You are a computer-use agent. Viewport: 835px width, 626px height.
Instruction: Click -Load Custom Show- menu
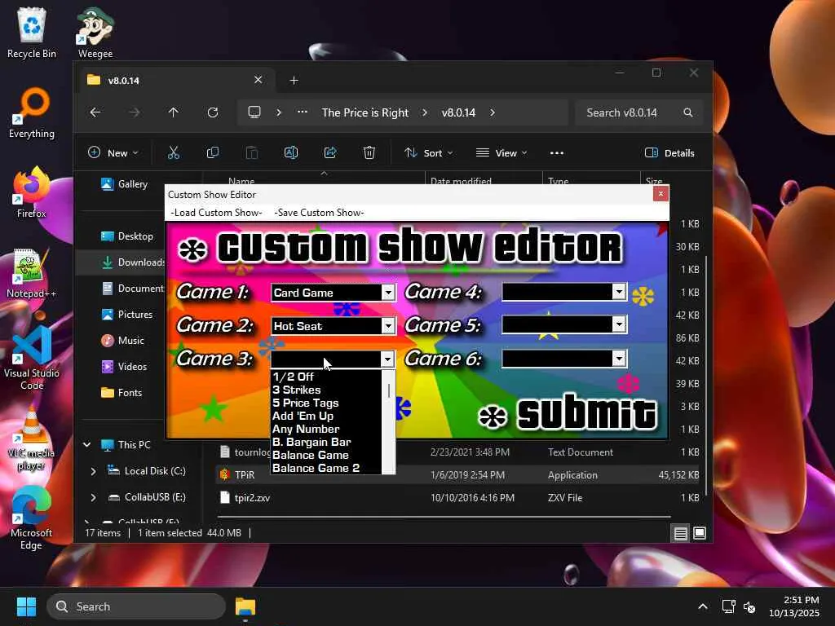pyautogui.click(x=216, y=213)
